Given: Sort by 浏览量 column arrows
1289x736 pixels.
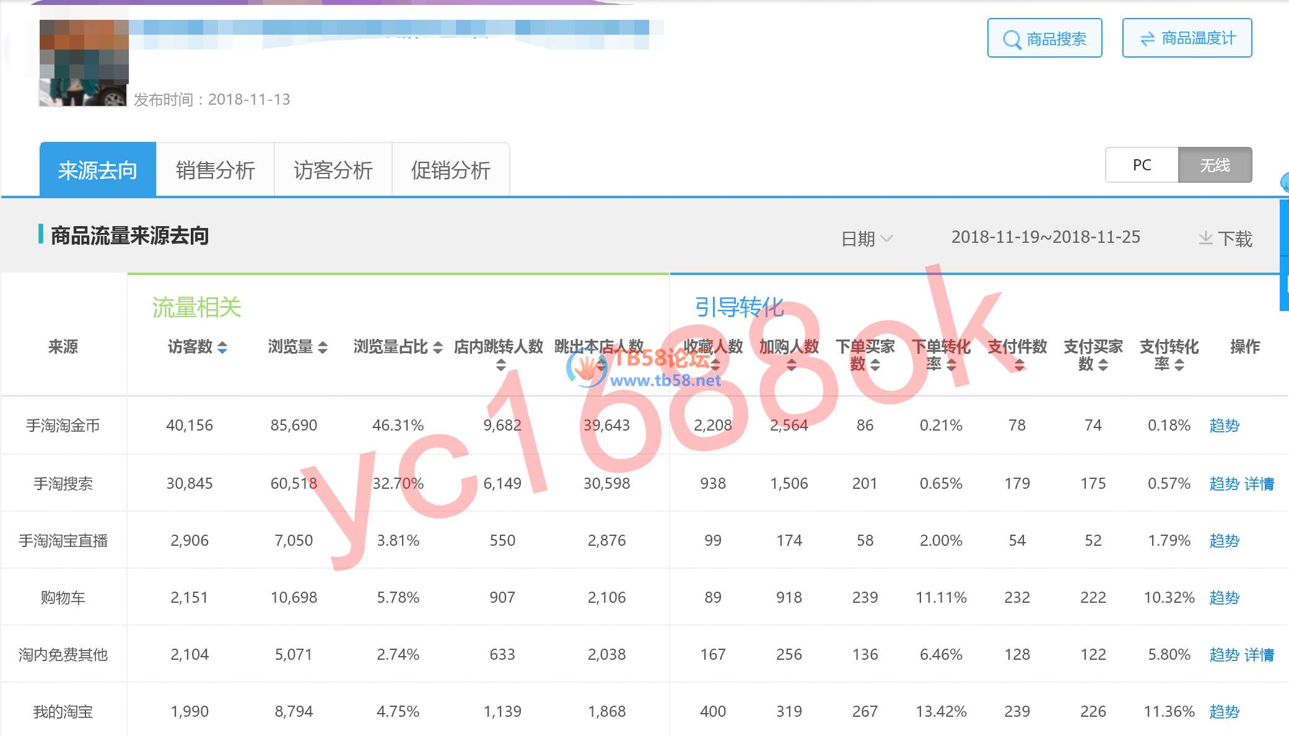Looking at the screenshot, I should [x=321, y=348].
